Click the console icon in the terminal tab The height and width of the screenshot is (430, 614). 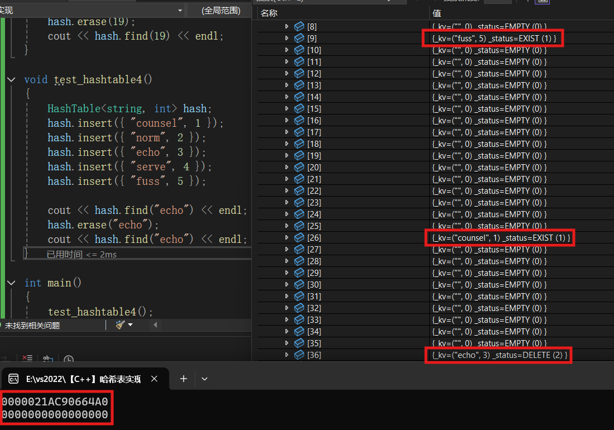click(13, 379)
